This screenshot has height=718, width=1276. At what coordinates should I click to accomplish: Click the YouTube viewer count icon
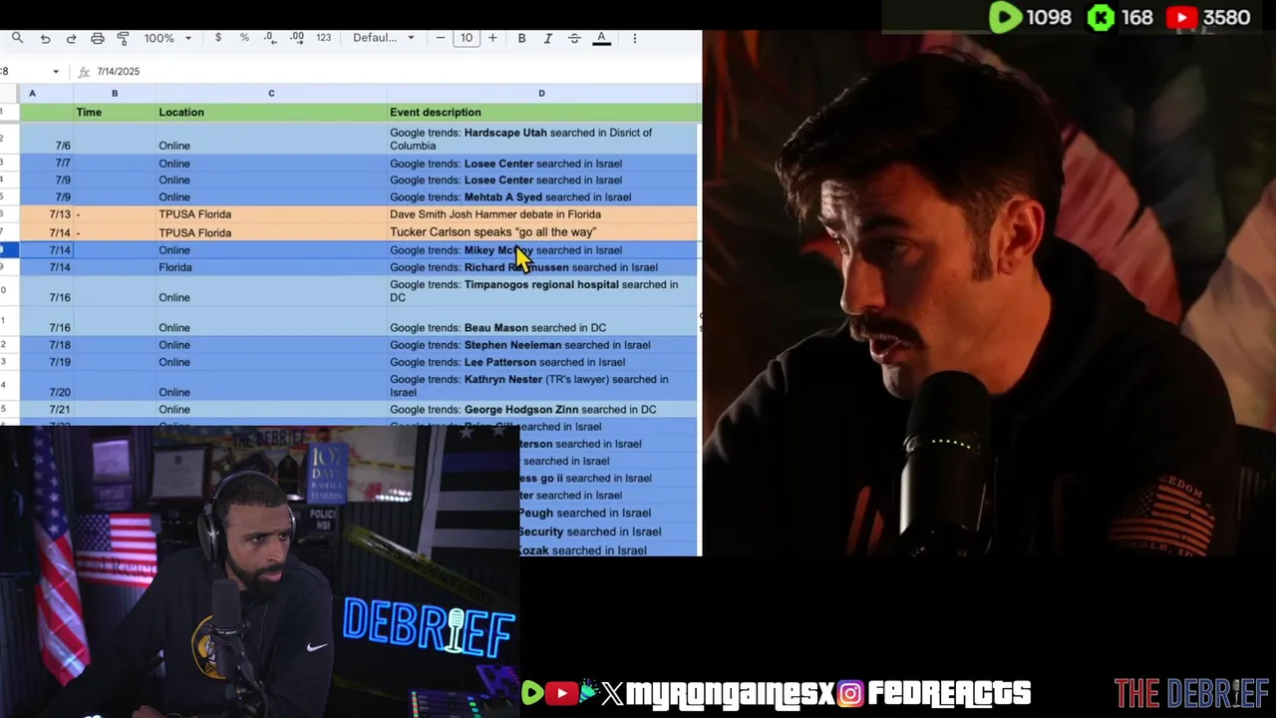coord(1181,17)
